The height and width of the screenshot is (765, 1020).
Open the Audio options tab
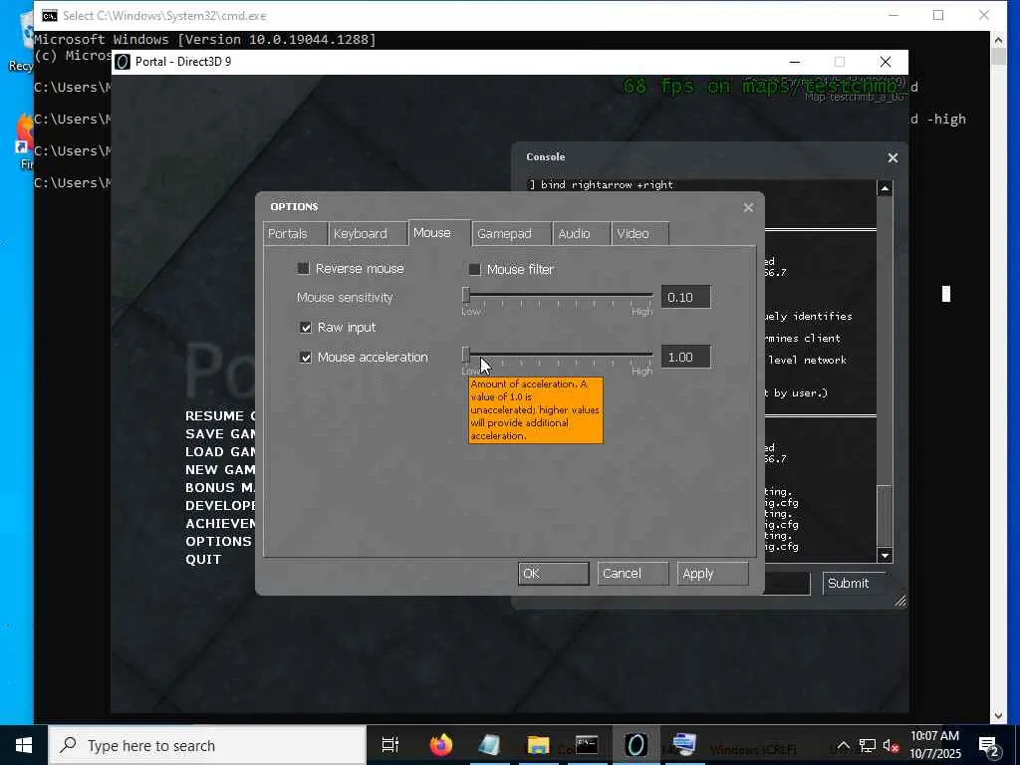[581, 233]
